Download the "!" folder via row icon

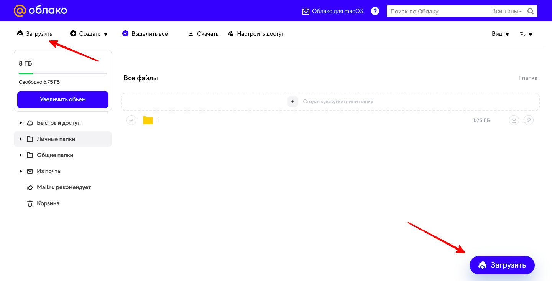point(514,120)
